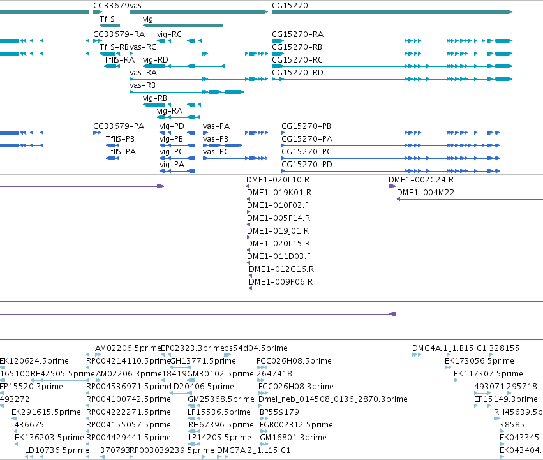543x460 pixels.
Task: Select the vig-PC protein label
Action: [172, 152]
